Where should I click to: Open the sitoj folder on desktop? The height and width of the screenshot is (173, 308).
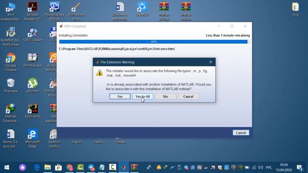coord(295,10)
